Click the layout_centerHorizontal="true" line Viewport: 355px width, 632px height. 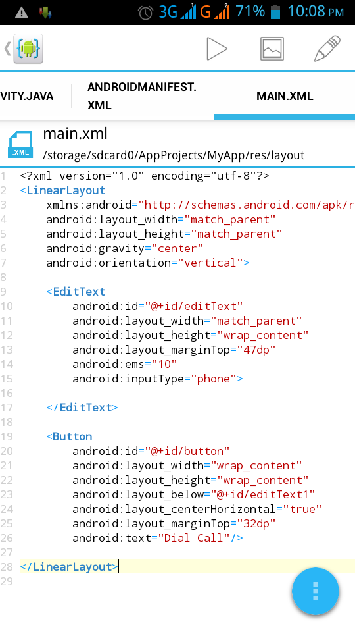[x=197, y=509]
